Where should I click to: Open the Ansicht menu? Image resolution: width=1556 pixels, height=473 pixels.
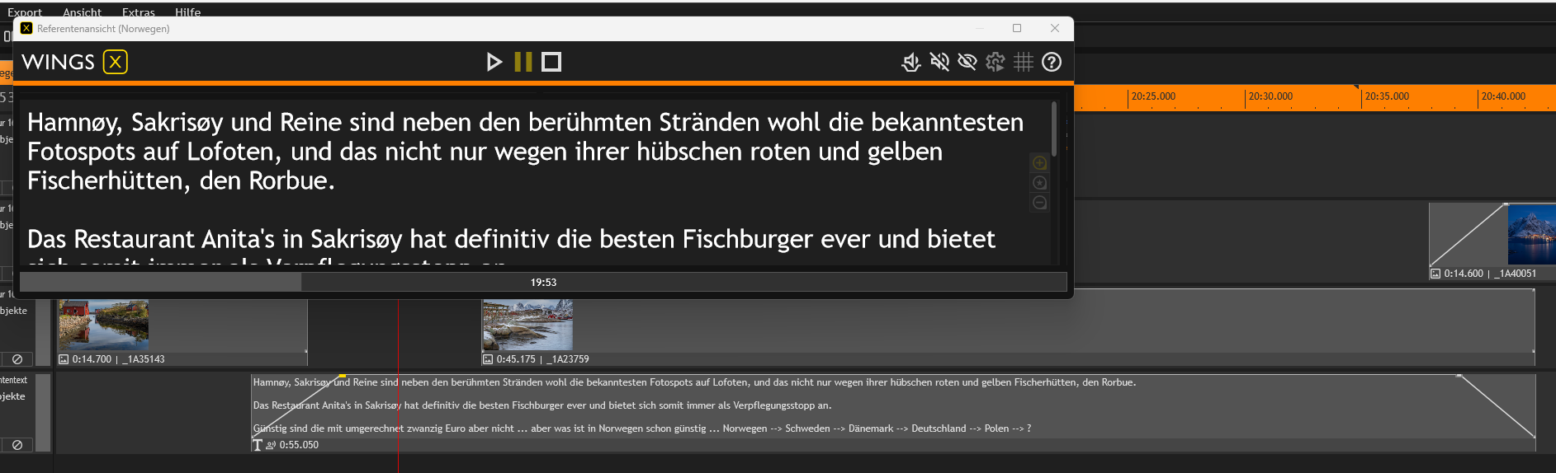click(x=82, y=12)
